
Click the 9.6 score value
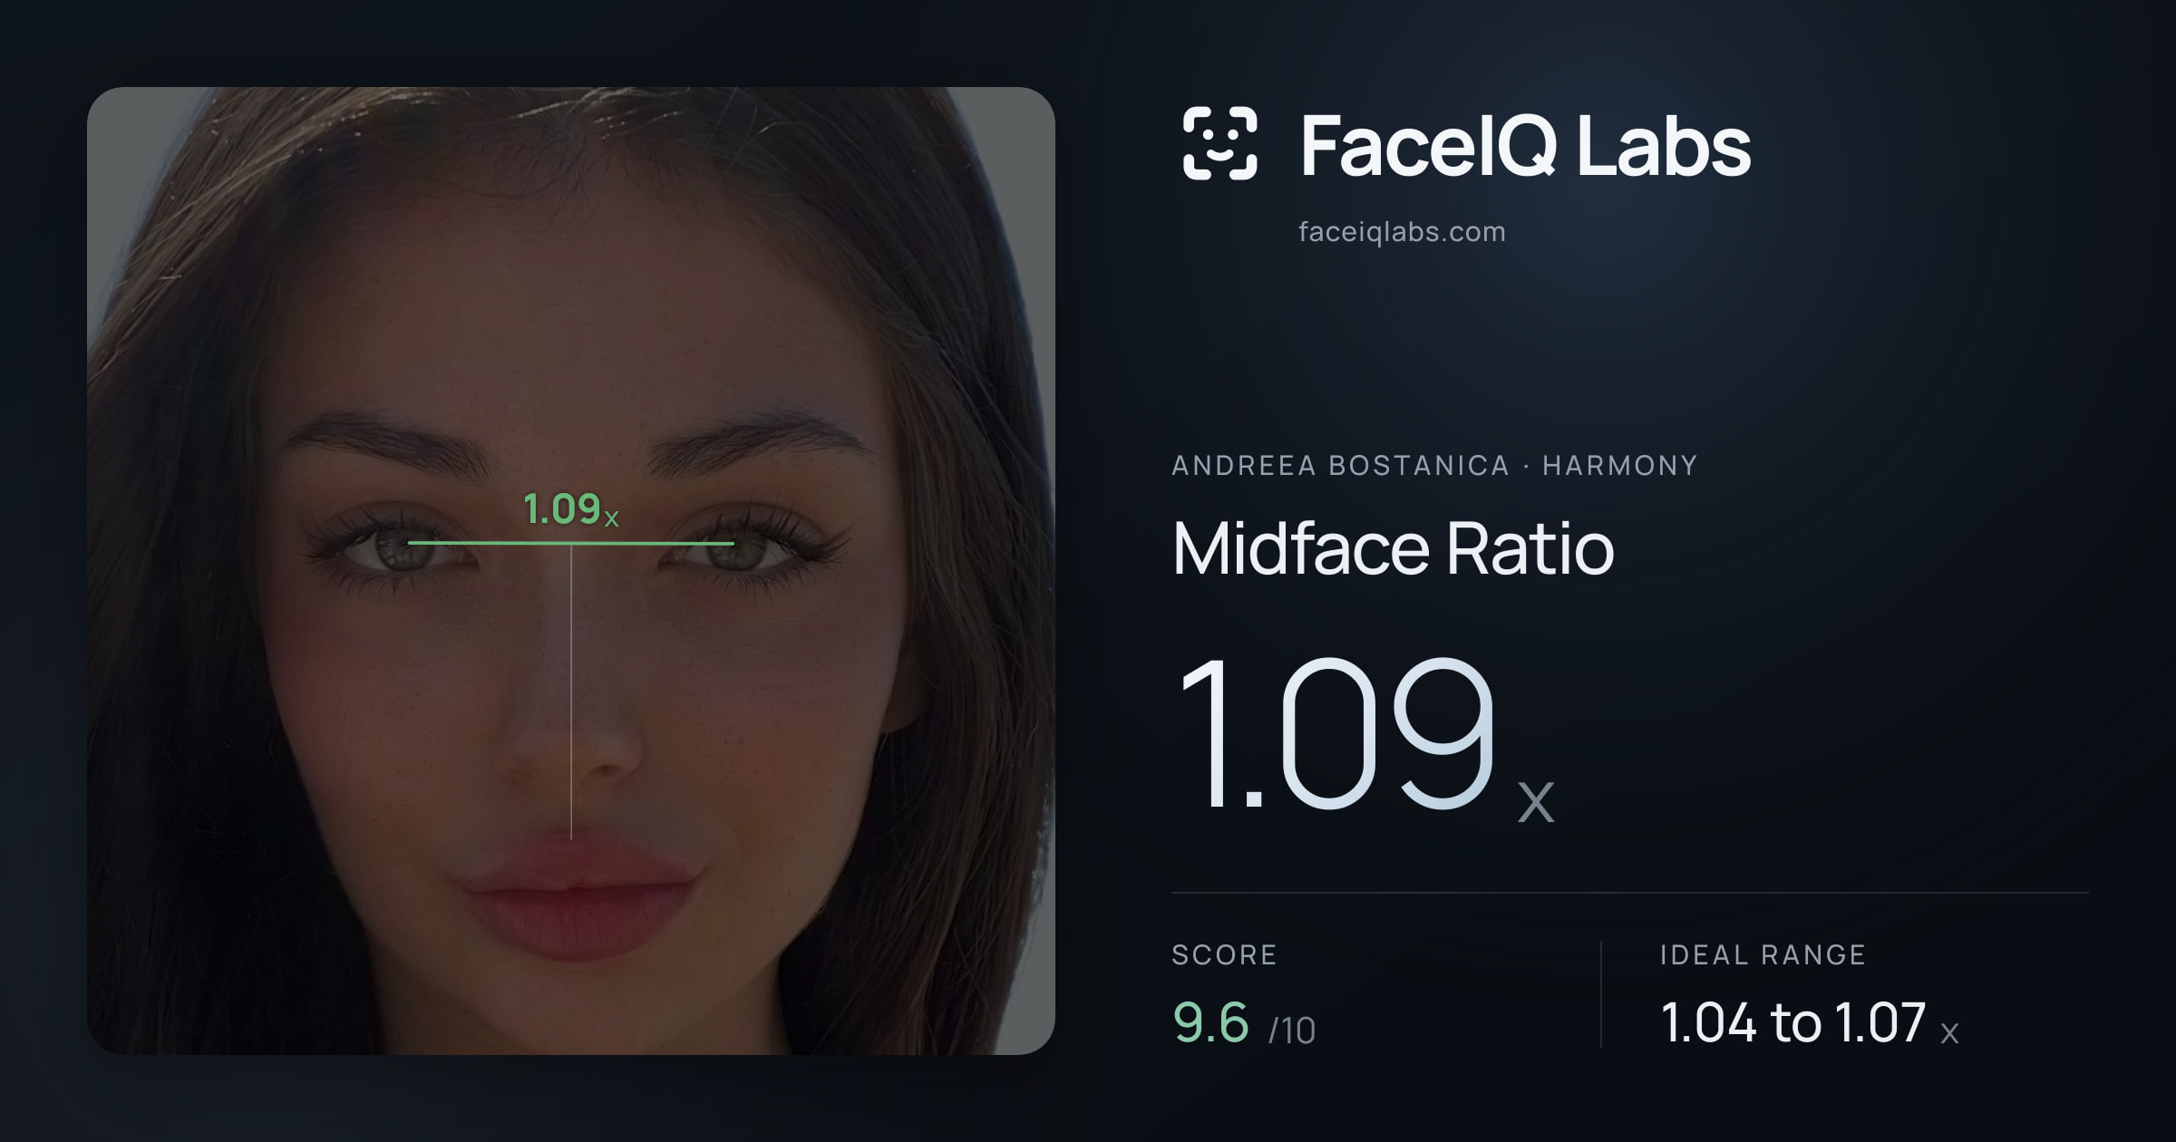(x=1210, y=1023)
